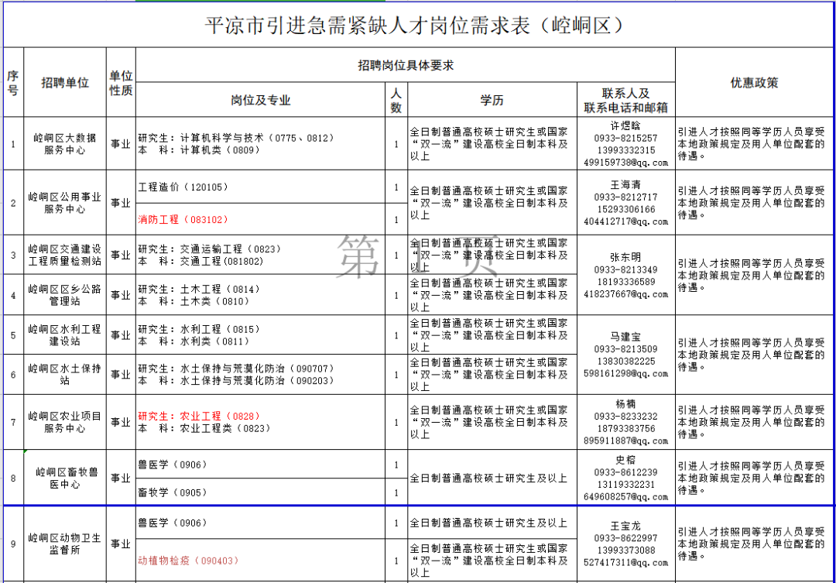This screenshot has height=583, width=836.
Task: Select the 联系人及联系电话和邮箱 header cell
Action: tap(626, 100)
